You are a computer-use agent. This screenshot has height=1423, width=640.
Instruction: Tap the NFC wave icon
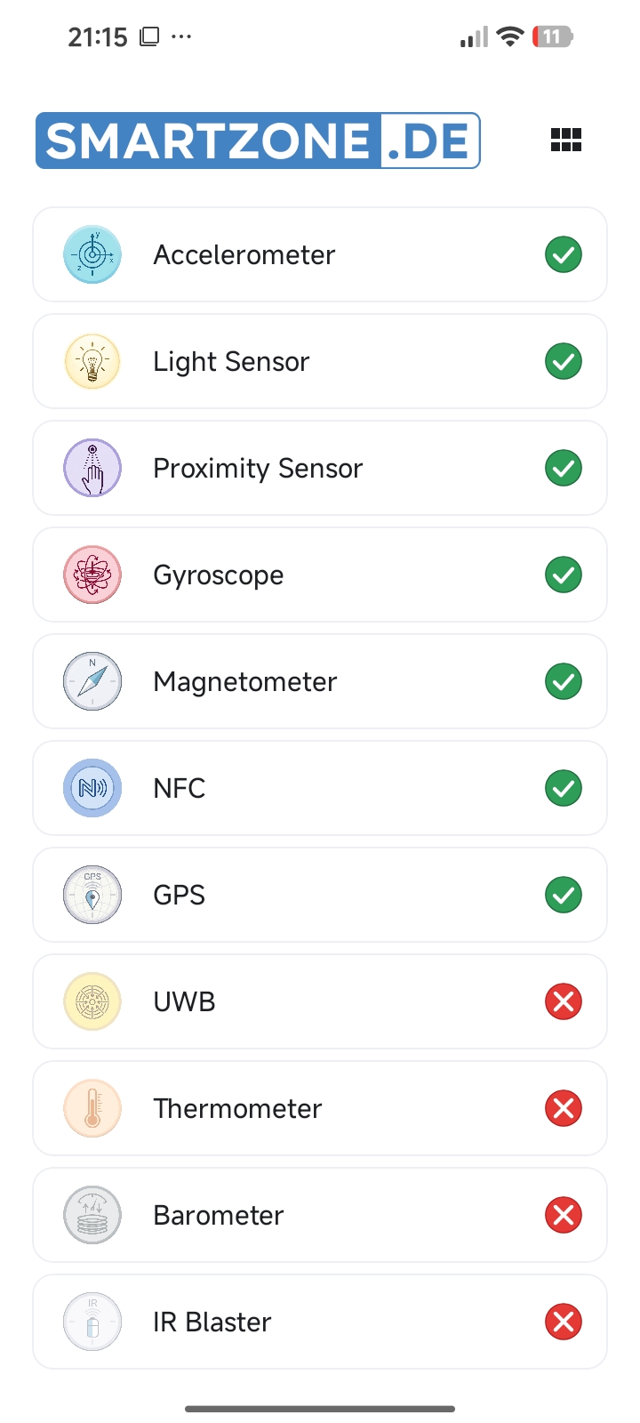pyautogui.click(x=92, y=788)
